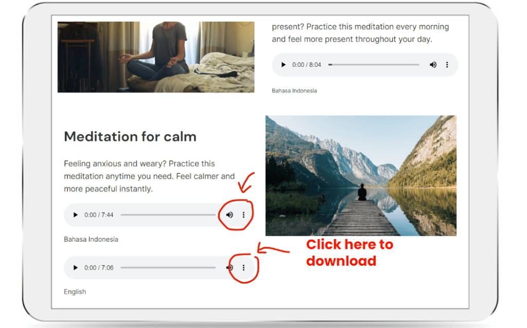Click the Meditation for calm heading

pyautogui.click(x=130, y=137)
